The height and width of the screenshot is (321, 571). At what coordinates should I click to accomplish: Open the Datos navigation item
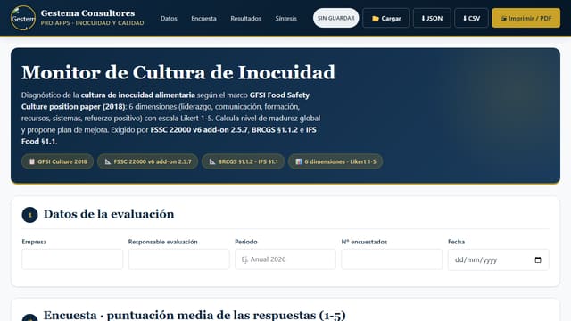tap(169, 18)
